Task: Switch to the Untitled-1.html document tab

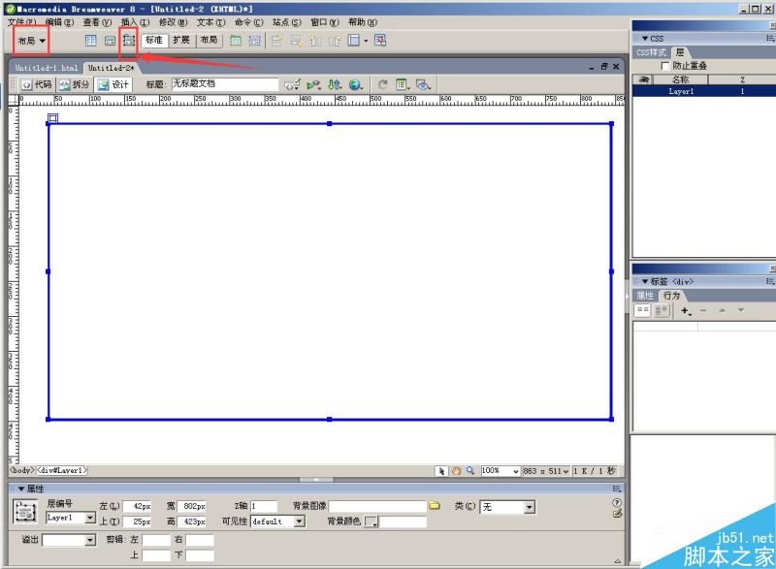Action: [46, 69]
